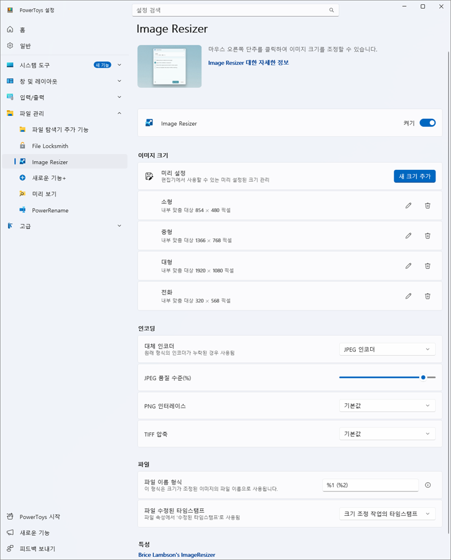
Task: Click the PowerToys 시작 mug icon
Action: click(10, 516)
